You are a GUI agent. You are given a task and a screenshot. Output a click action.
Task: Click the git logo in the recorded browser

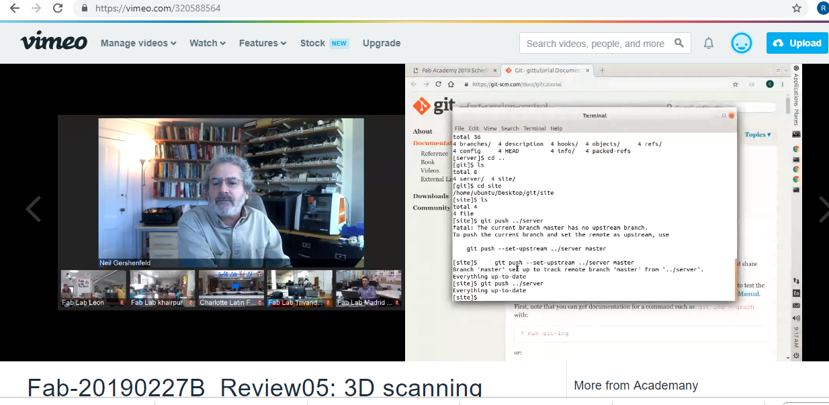[434, 105]
